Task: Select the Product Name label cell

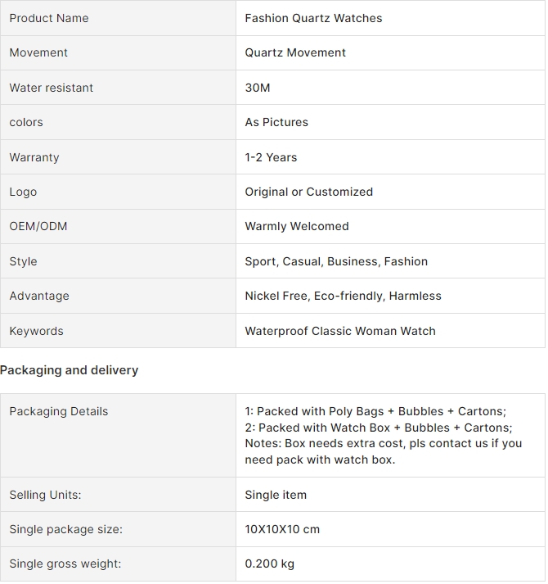Action: 118,18
